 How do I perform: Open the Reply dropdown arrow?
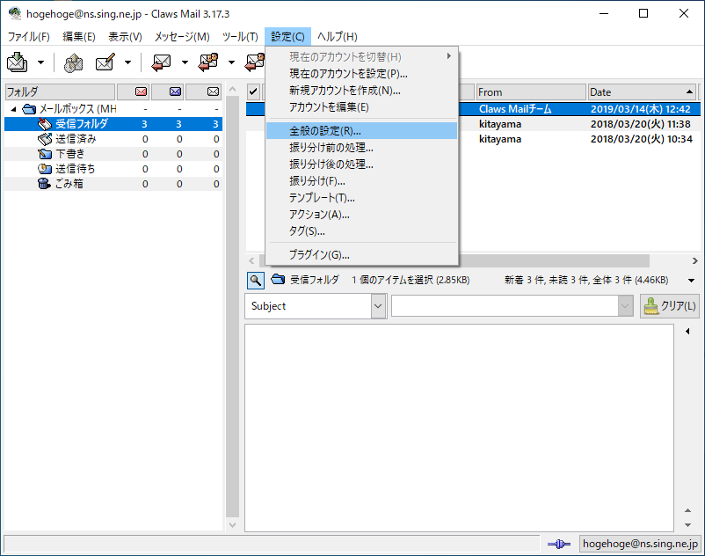pos(185,62)
